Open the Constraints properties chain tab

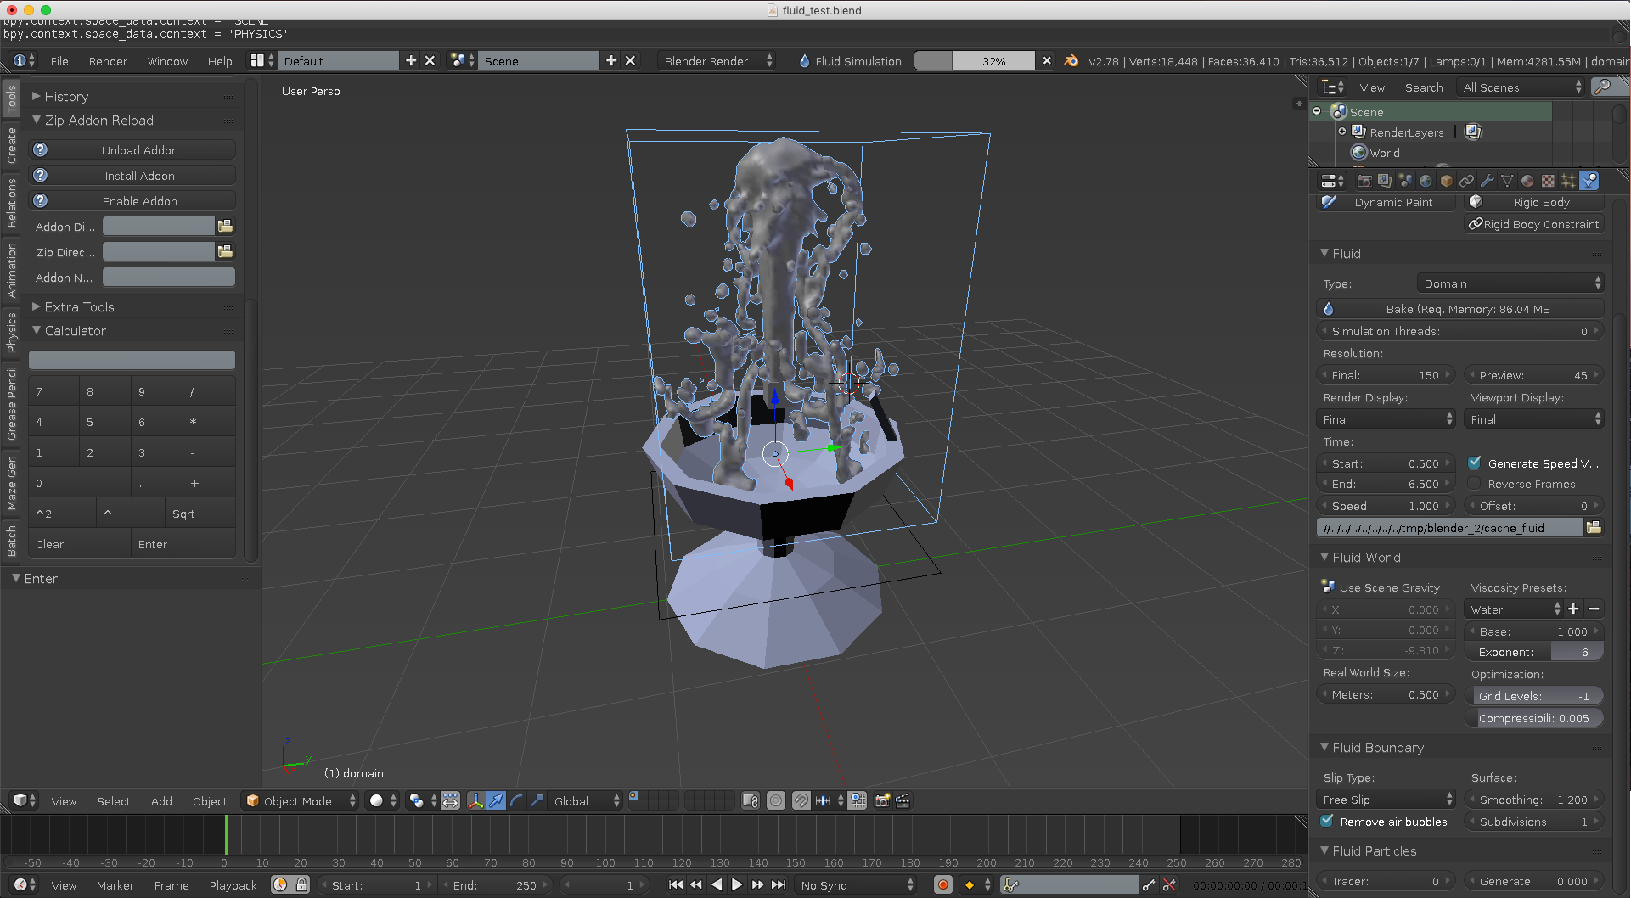point(1466,181)
